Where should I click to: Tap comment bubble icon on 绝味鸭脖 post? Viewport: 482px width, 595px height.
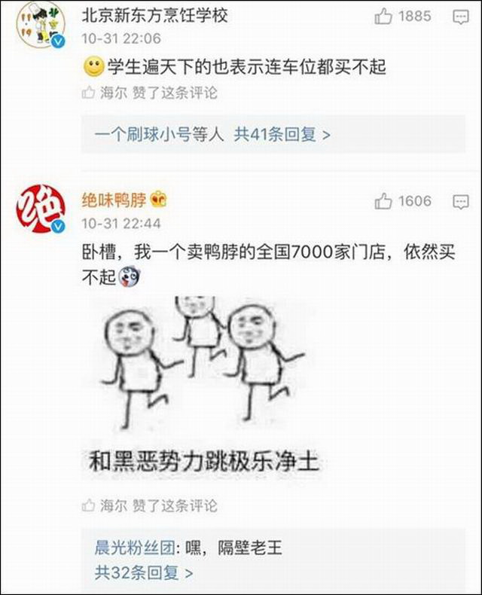[461, 202]
